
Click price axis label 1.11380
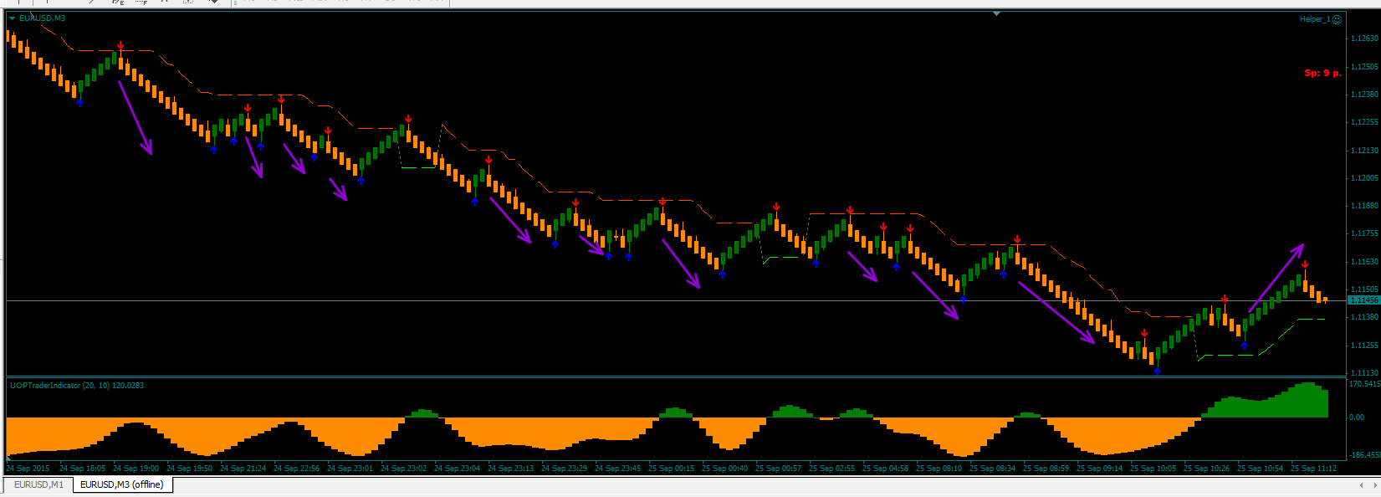click(x=1365, y=317)
